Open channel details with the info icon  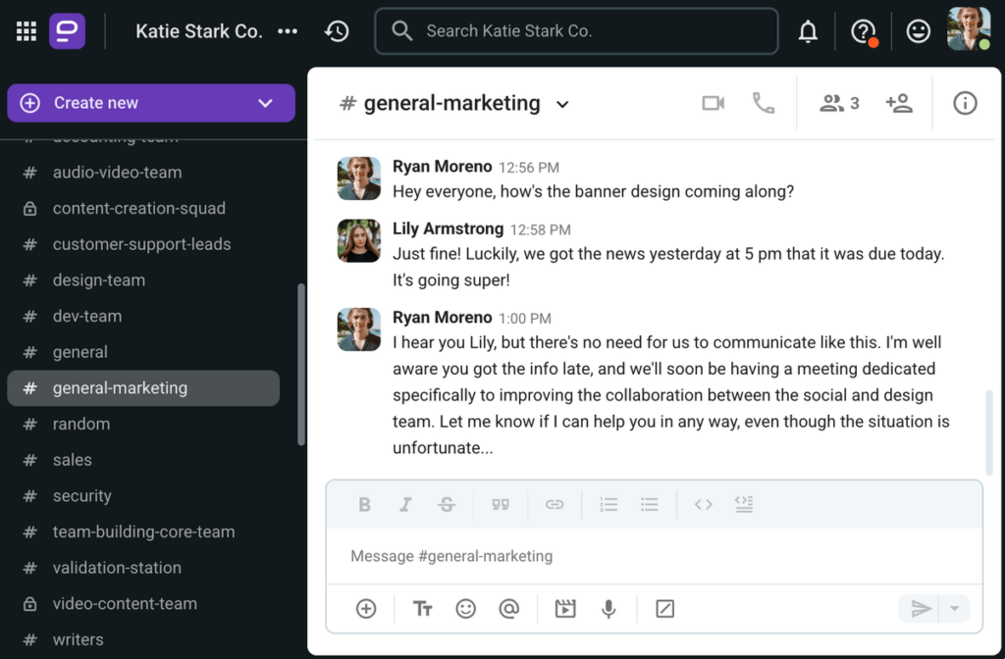[x=964, y=103]
